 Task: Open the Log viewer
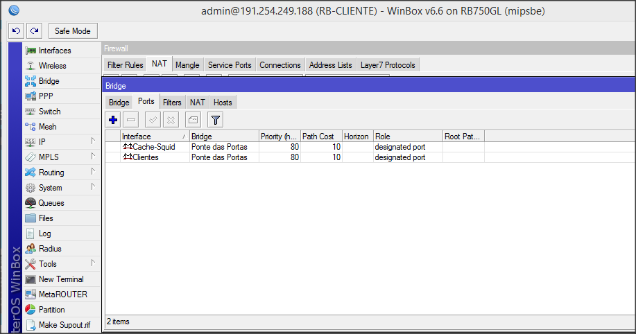(62, 234)
